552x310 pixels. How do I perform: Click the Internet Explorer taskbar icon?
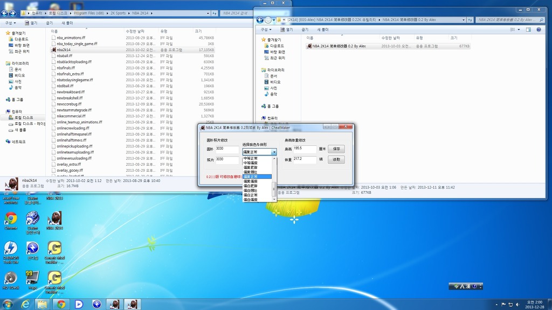(25, 304)
